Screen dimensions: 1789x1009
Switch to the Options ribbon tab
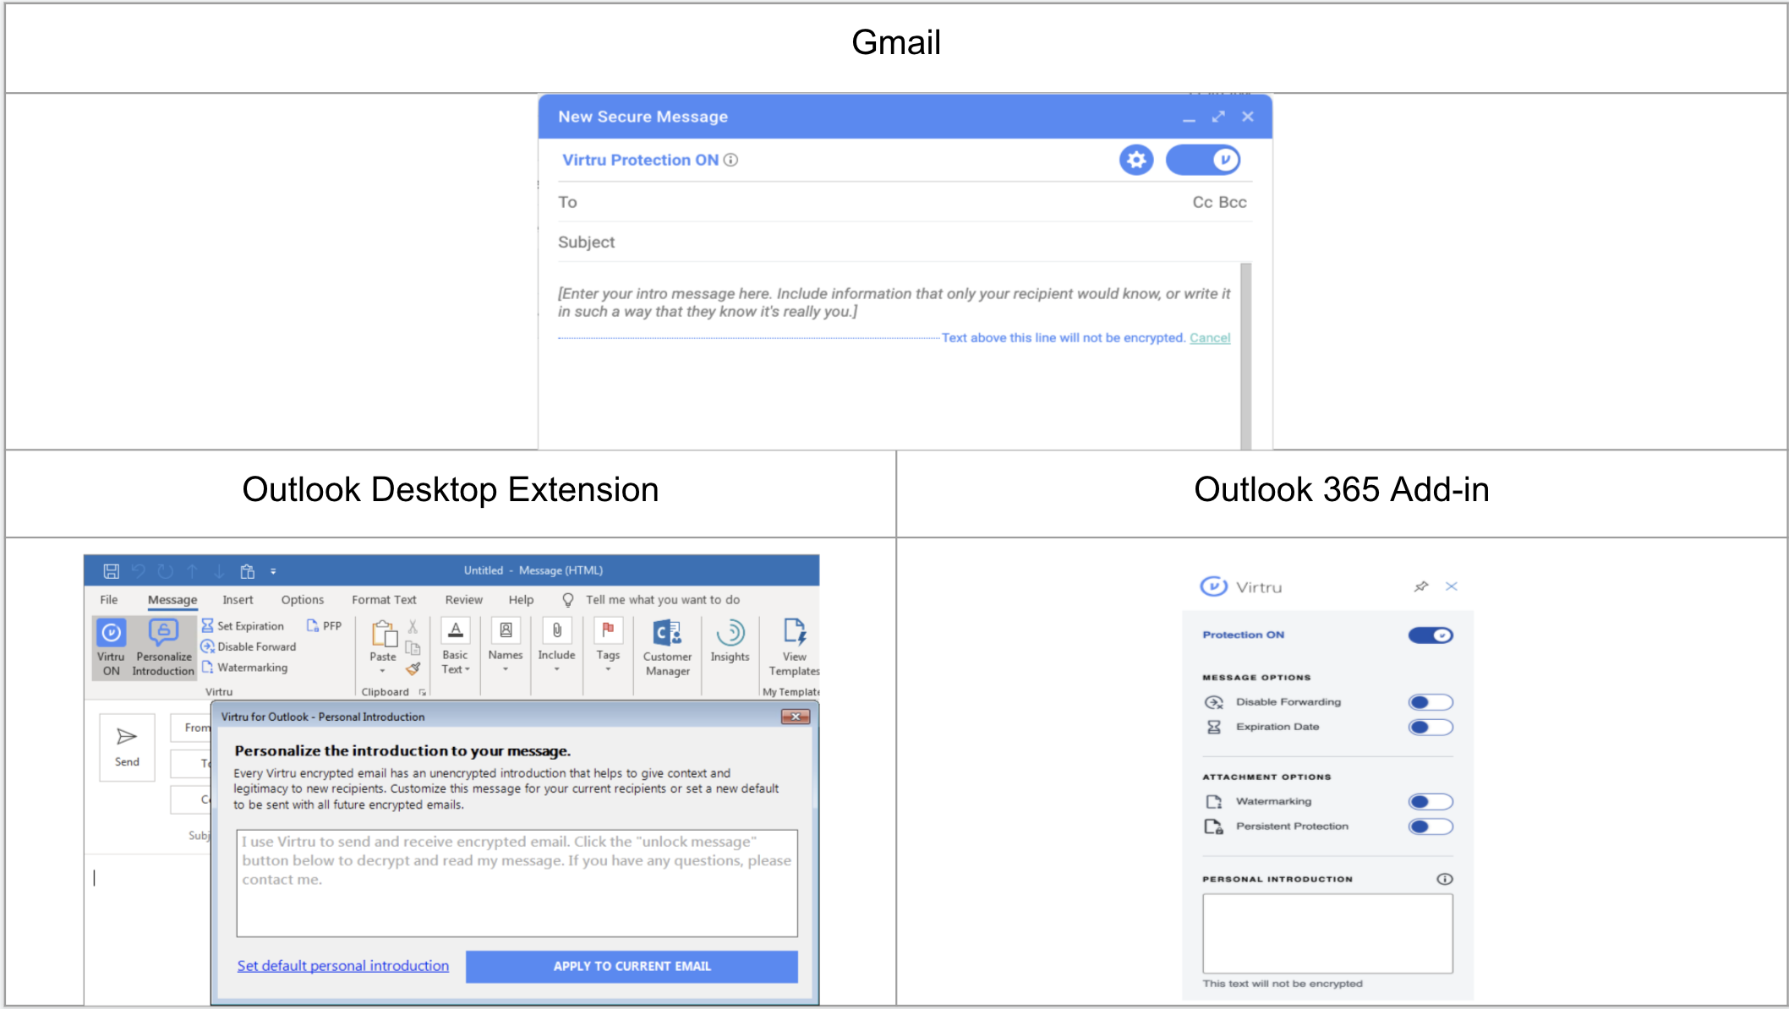303,599
